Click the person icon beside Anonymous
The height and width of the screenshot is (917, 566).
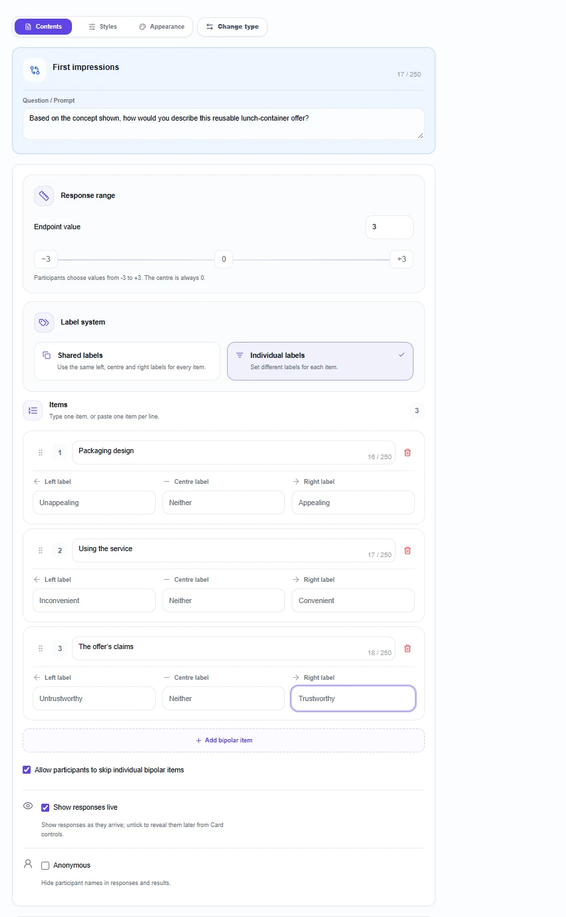pos(28,864)
